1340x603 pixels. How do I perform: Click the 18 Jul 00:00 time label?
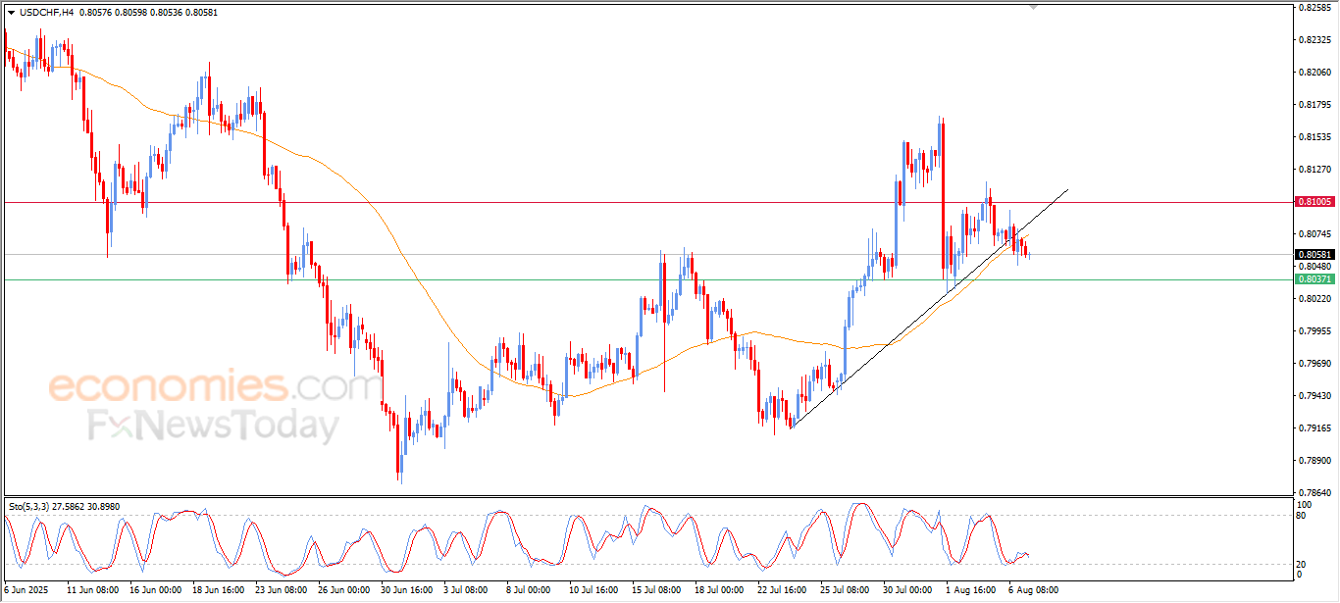pos(718,591)
